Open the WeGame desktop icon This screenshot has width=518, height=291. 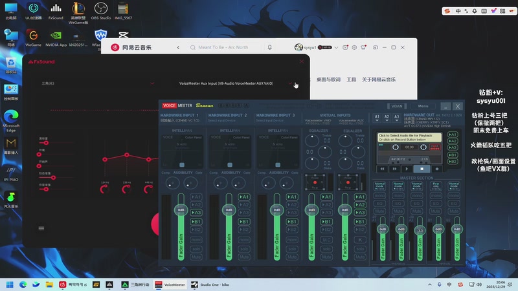point(34,38)
